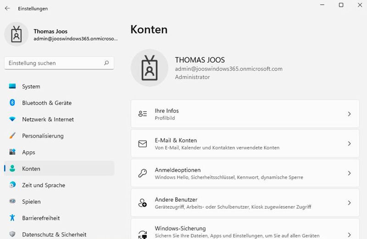The height and width of the screenshot is (239, 367).
Task: Close the Einstellungen window
Action: 360,5
